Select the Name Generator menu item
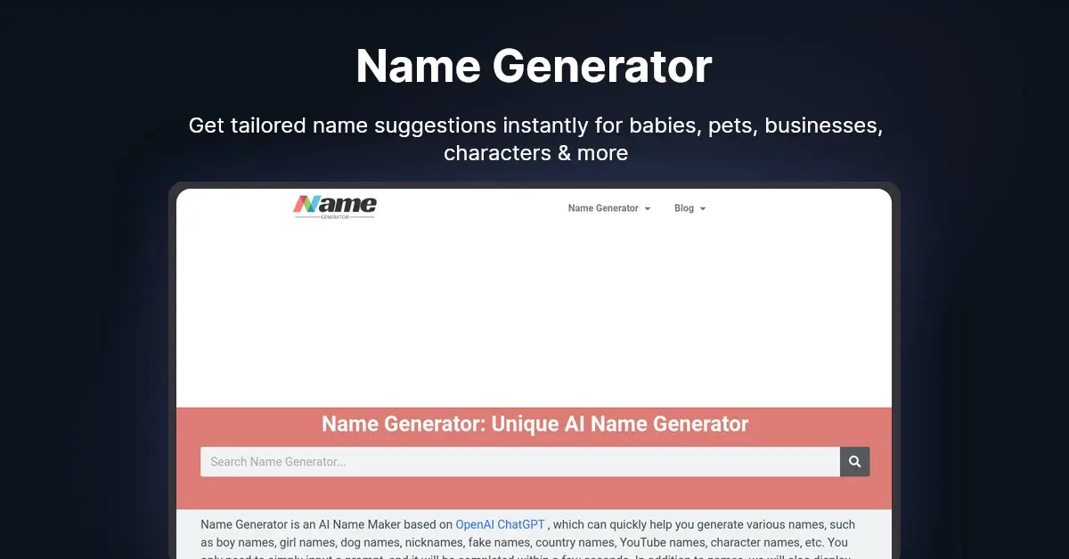 pyautogui.click(x=602, y=207)
